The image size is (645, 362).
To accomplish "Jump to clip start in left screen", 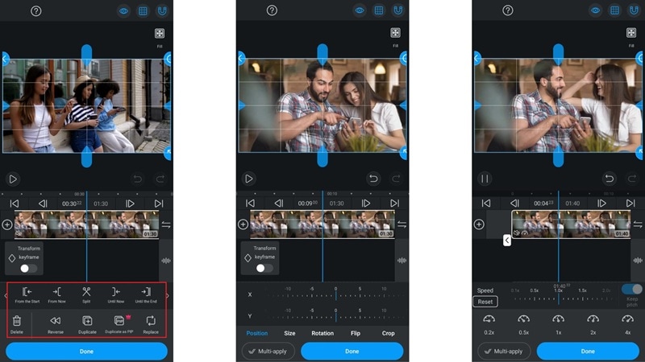I will (x=15, y=204).
